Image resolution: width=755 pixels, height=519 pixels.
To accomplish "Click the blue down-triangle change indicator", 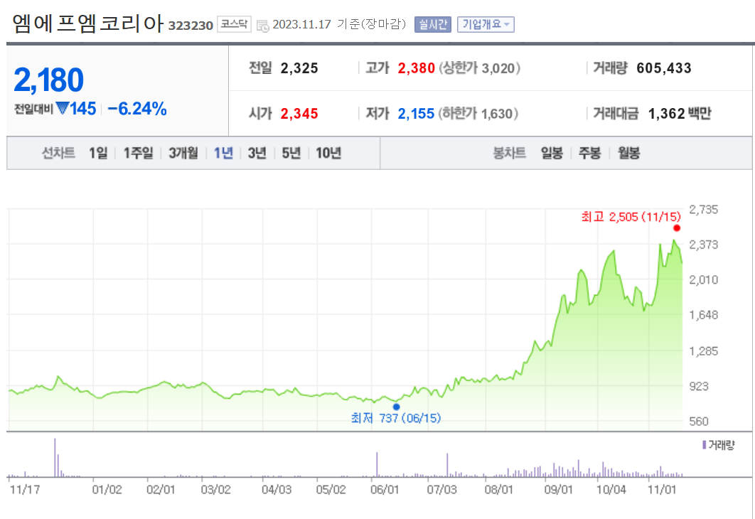I will point(62,108).
